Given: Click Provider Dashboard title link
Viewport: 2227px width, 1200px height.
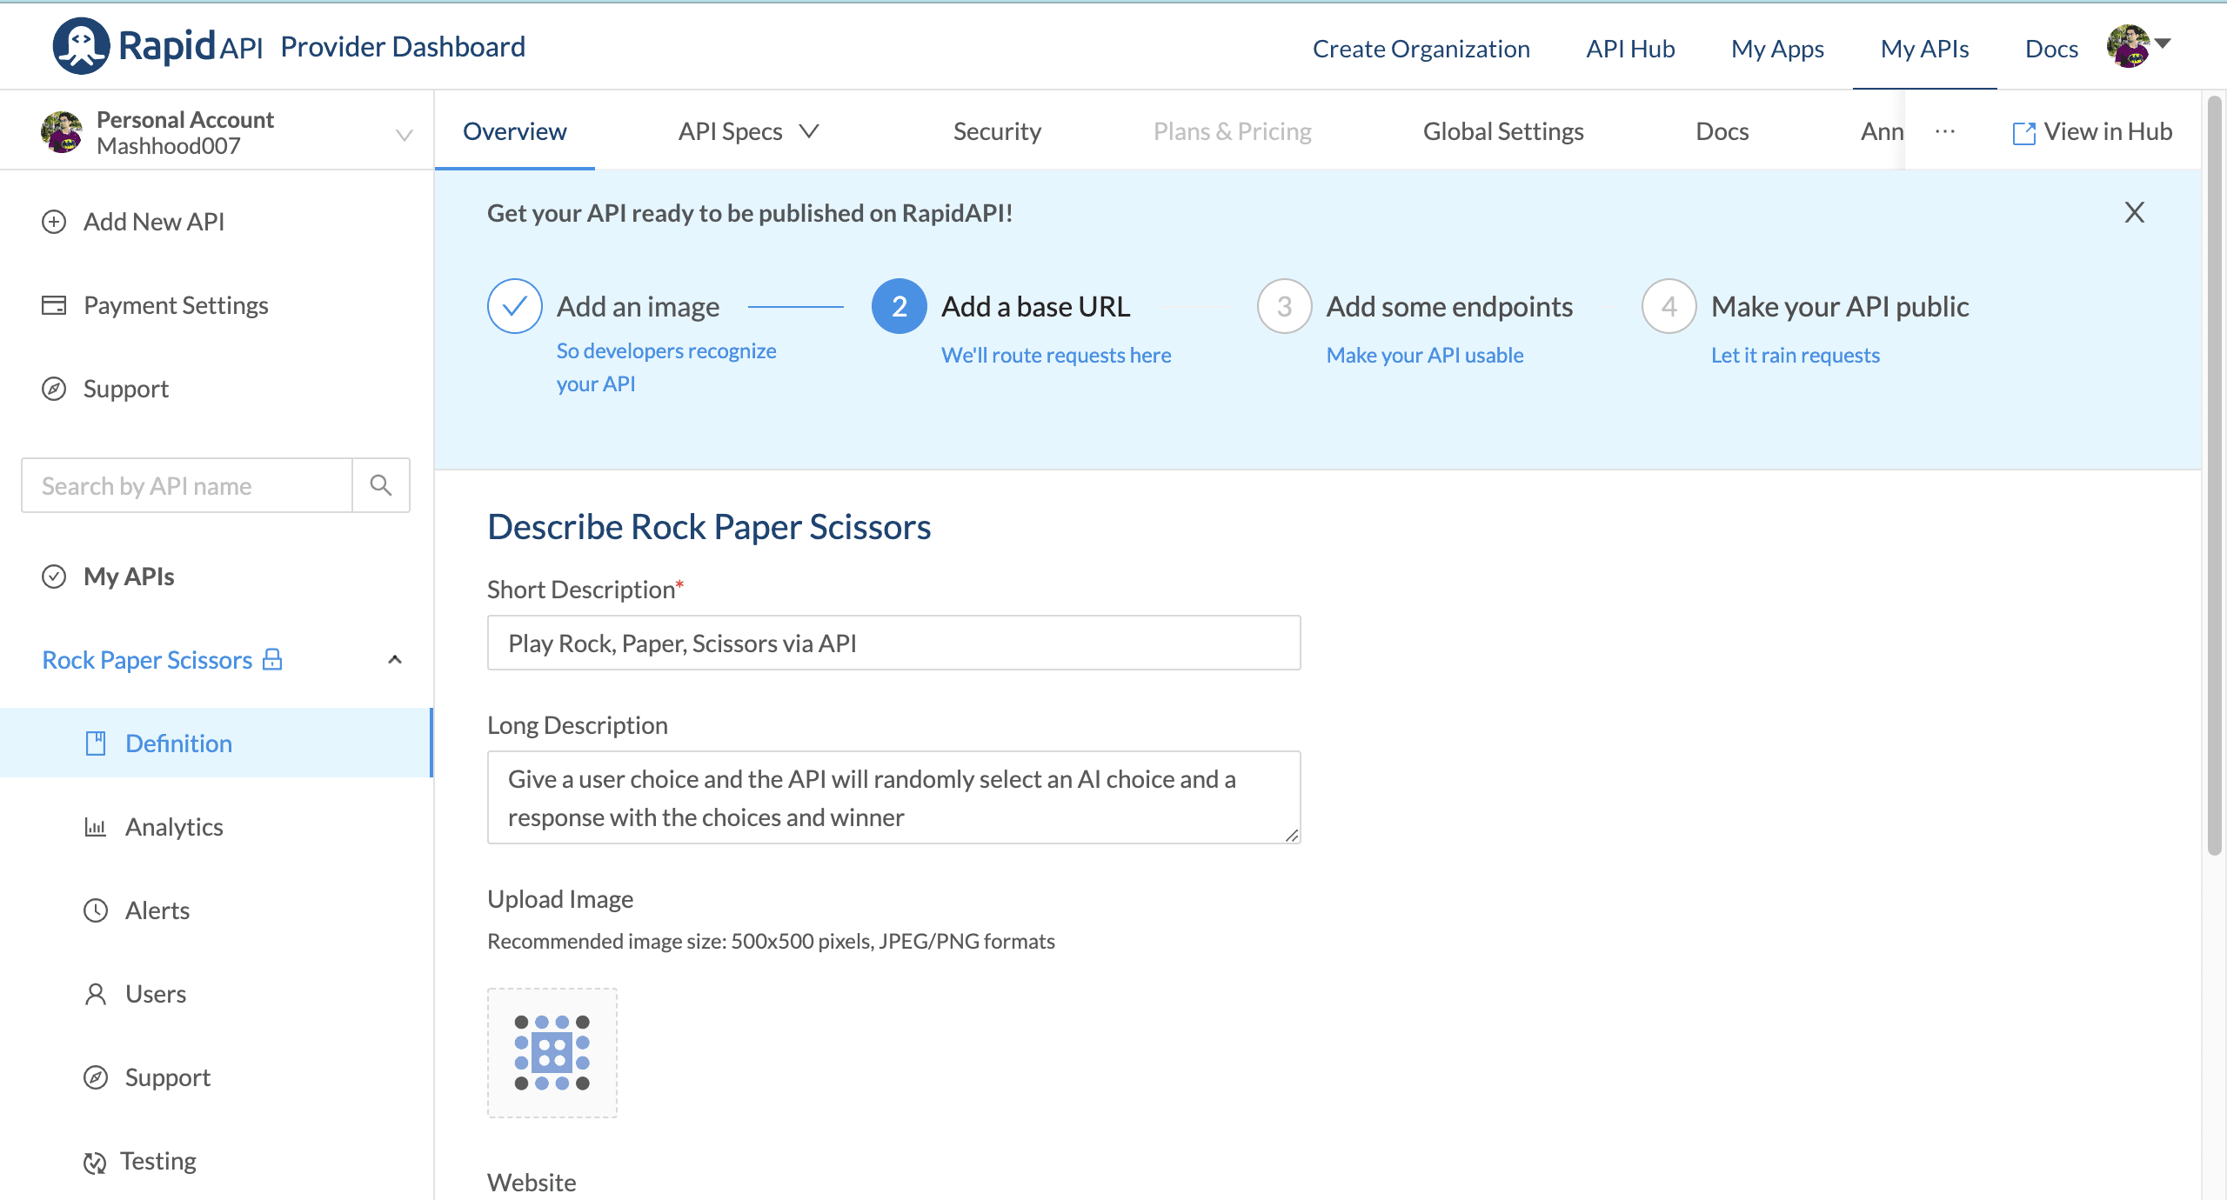Looking at the screenshot, I should [x=403, y=46].
